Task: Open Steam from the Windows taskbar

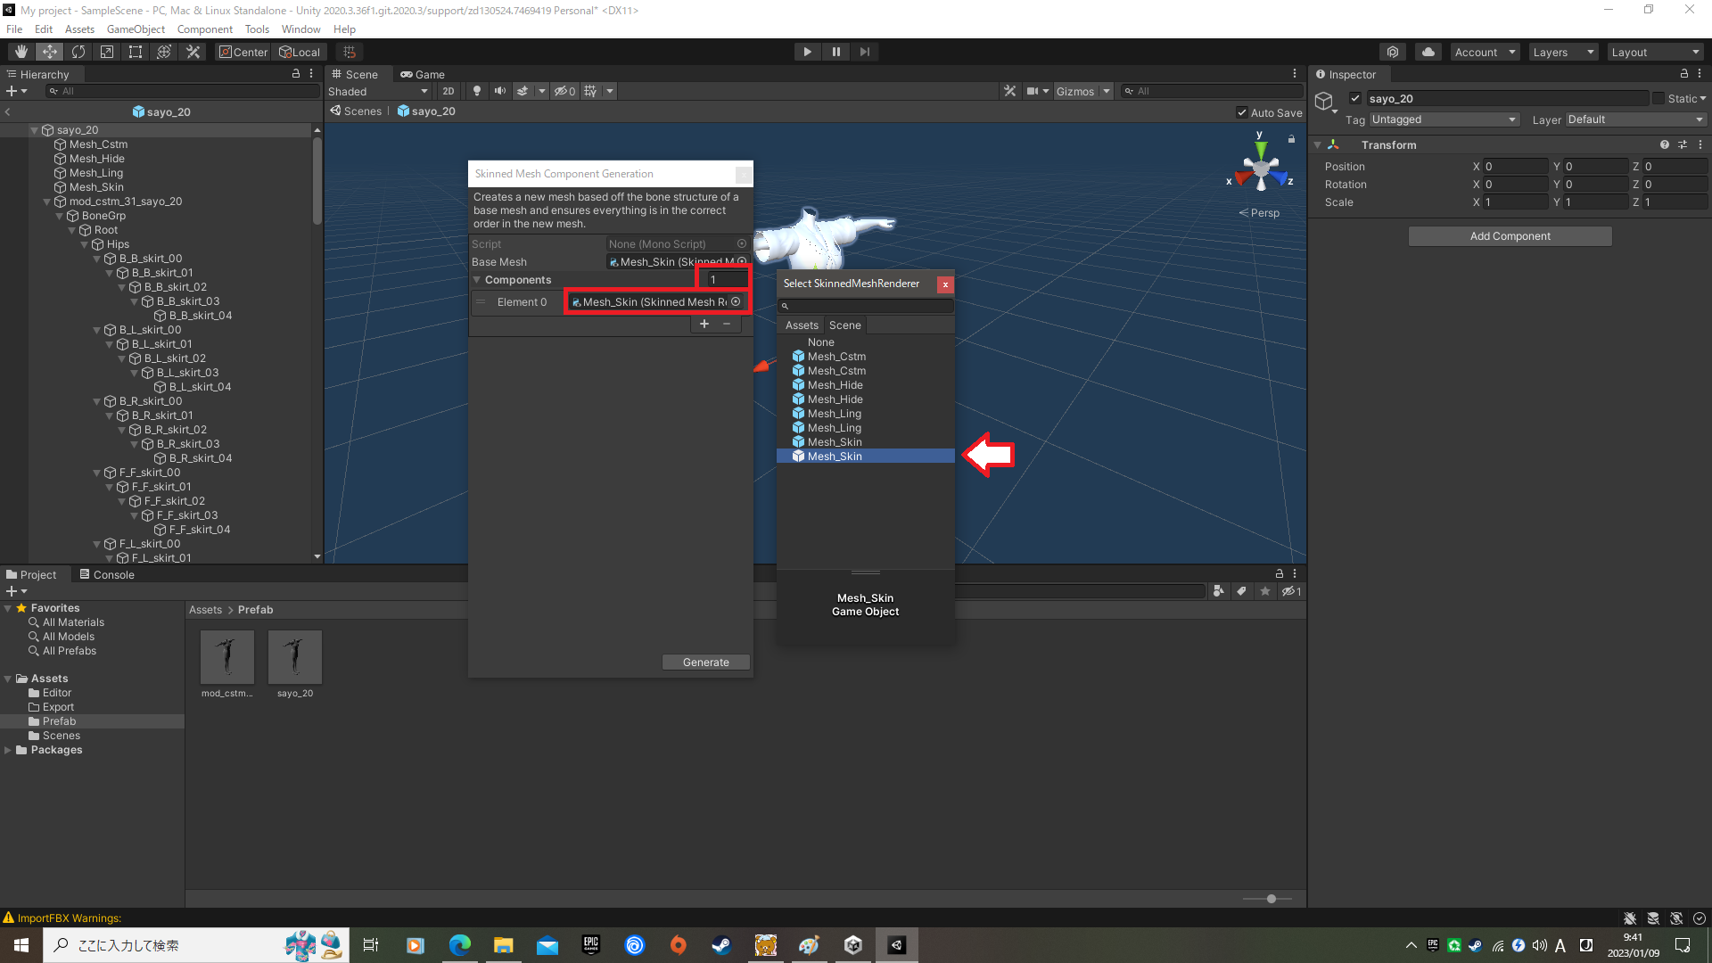Action: 721,945
